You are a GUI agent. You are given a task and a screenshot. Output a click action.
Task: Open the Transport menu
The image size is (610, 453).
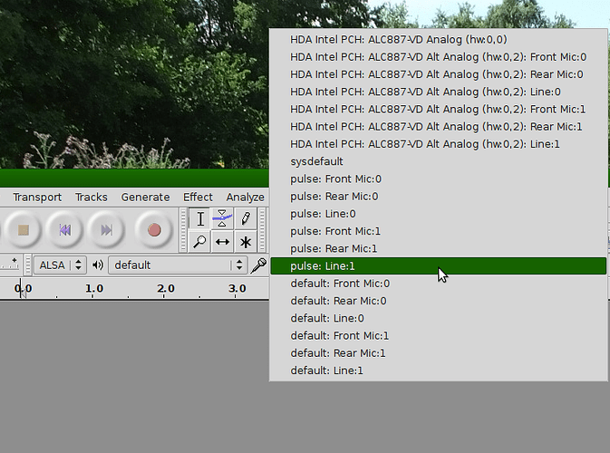tap(37, 198)
